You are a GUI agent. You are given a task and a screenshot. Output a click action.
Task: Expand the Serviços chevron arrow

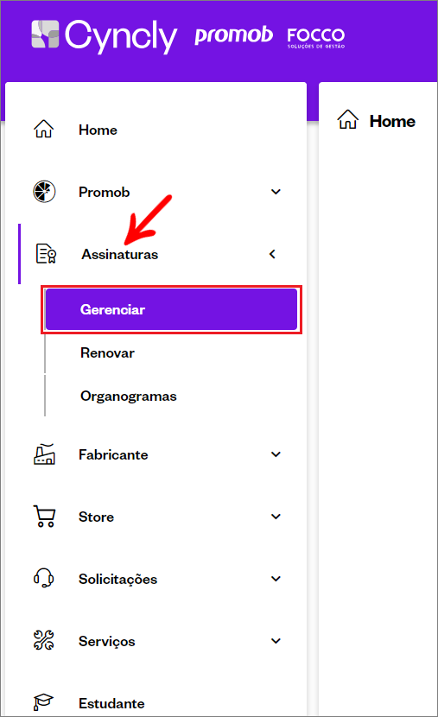point(276,641)
